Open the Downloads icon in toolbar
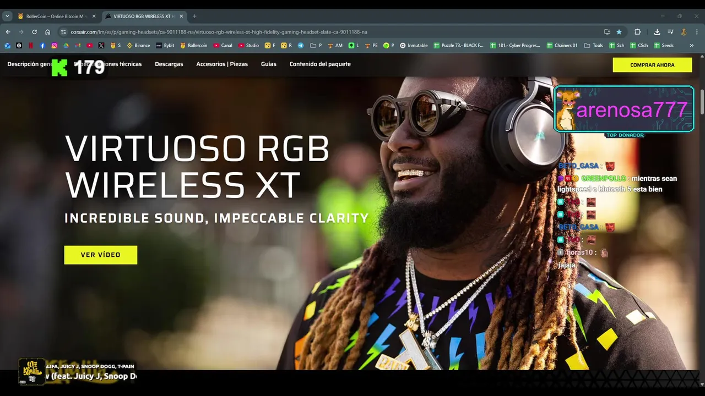 click(657, 32)
